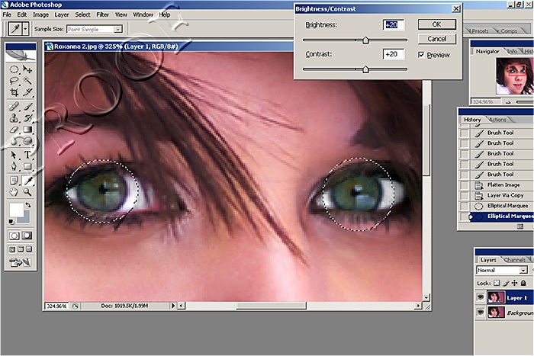Select the Clone Stamp tool
This screenshot has width=534, height=356.
(x=14, y=118)
